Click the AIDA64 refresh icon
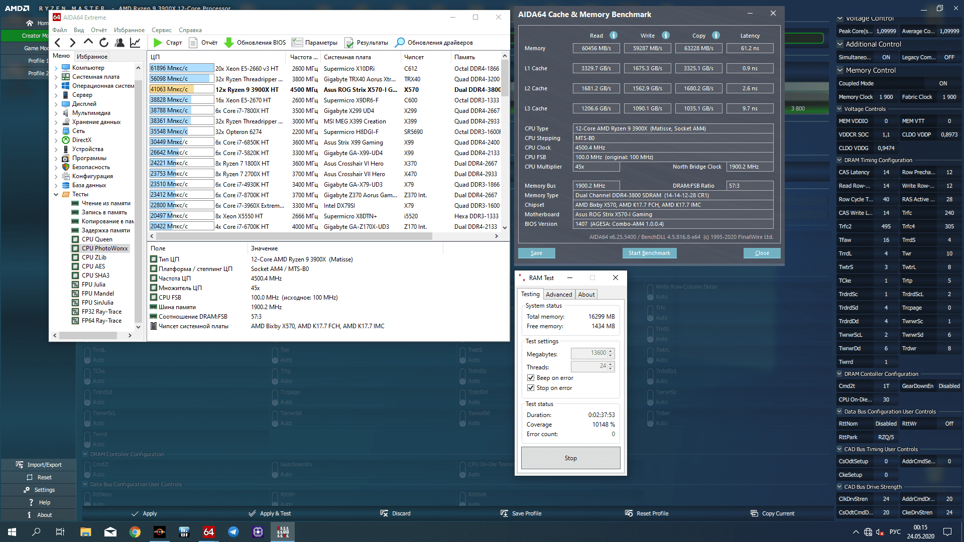 point(104,43)
